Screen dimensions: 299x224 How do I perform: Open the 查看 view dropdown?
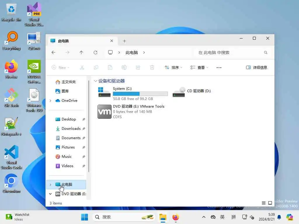point(199,67)
